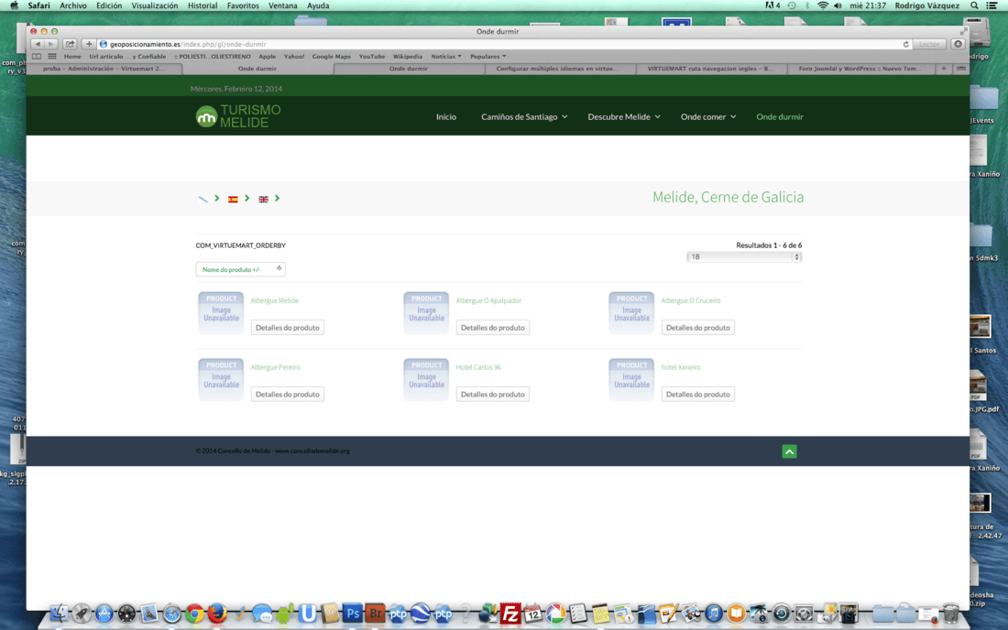The width and height of the screenshot is (1008, 630).
Task: Switch to the VIRTUEMART ruta navegacion tab
Action: (x=710, y=69)
